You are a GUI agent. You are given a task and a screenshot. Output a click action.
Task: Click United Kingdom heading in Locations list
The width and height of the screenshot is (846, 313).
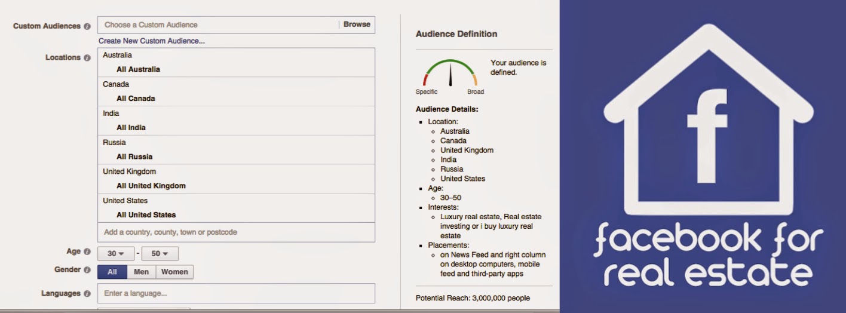[129, 171]
